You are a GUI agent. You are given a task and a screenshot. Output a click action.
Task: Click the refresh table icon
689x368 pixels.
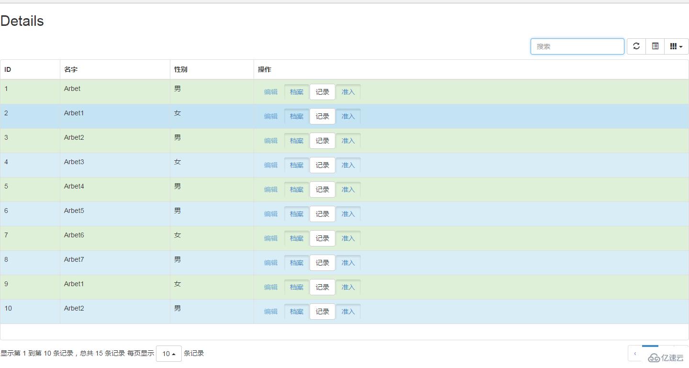click(x=636, y=46)
